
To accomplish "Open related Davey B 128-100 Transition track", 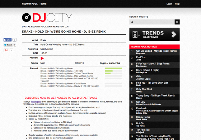I will (70, 86).
